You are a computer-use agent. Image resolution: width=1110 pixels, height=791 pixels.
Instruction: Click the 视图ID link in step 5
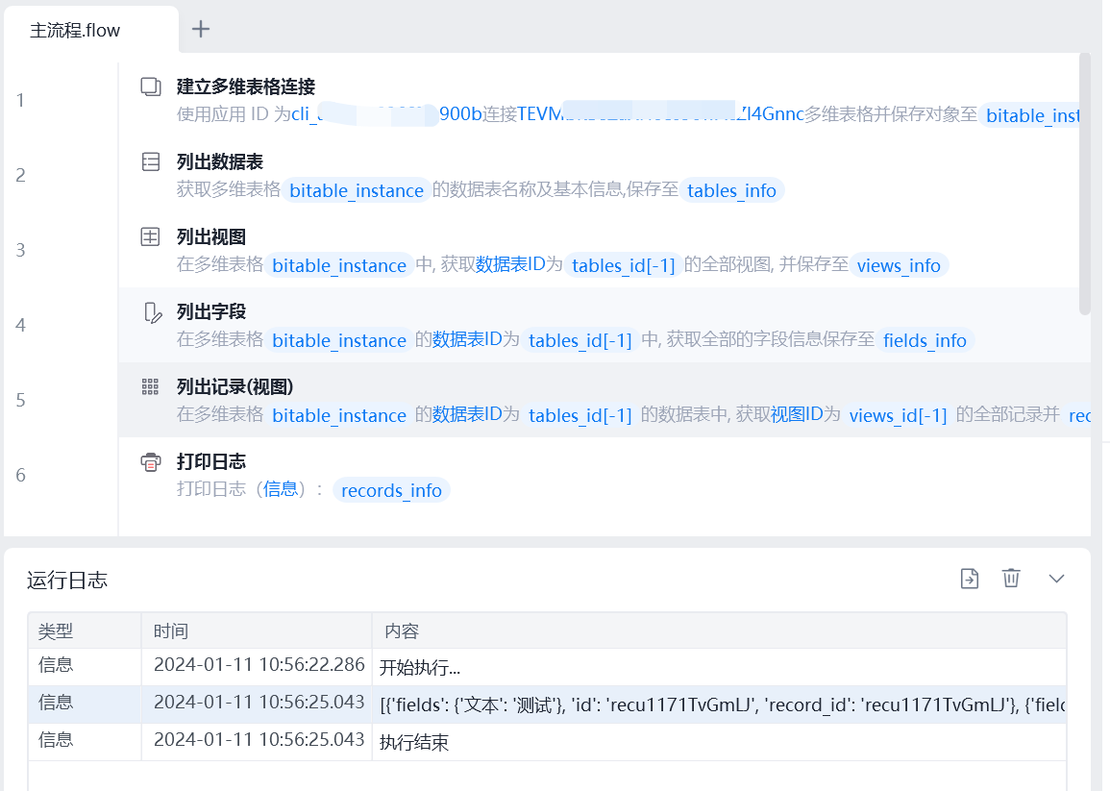click(797, 414)
